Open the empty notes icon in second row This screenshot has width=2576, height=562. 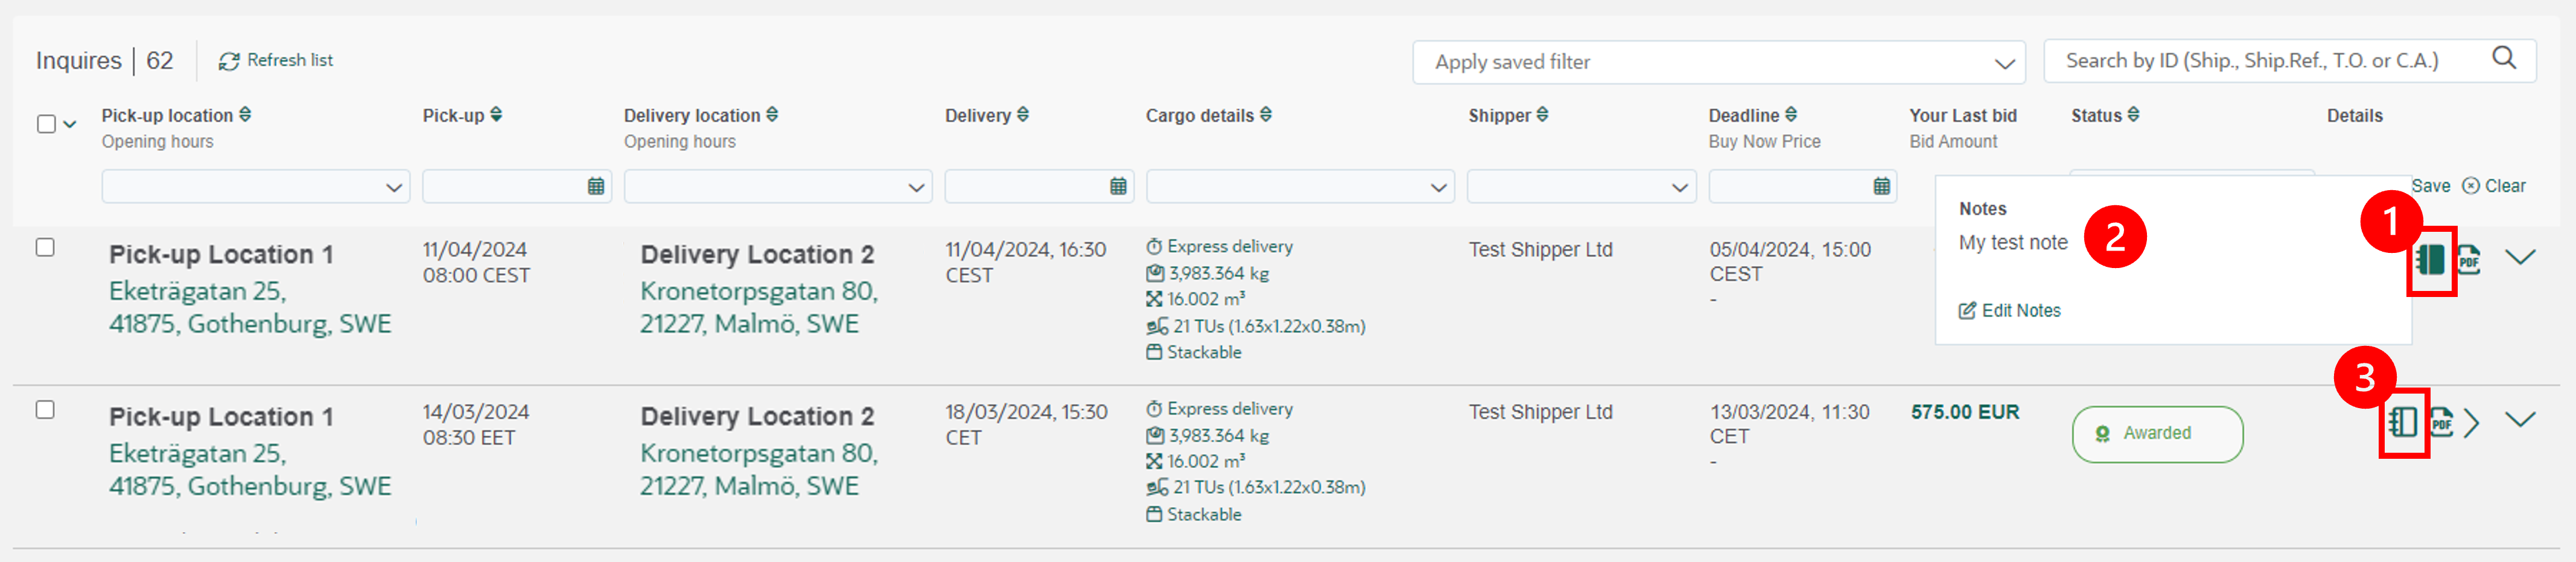[2402, 422]
